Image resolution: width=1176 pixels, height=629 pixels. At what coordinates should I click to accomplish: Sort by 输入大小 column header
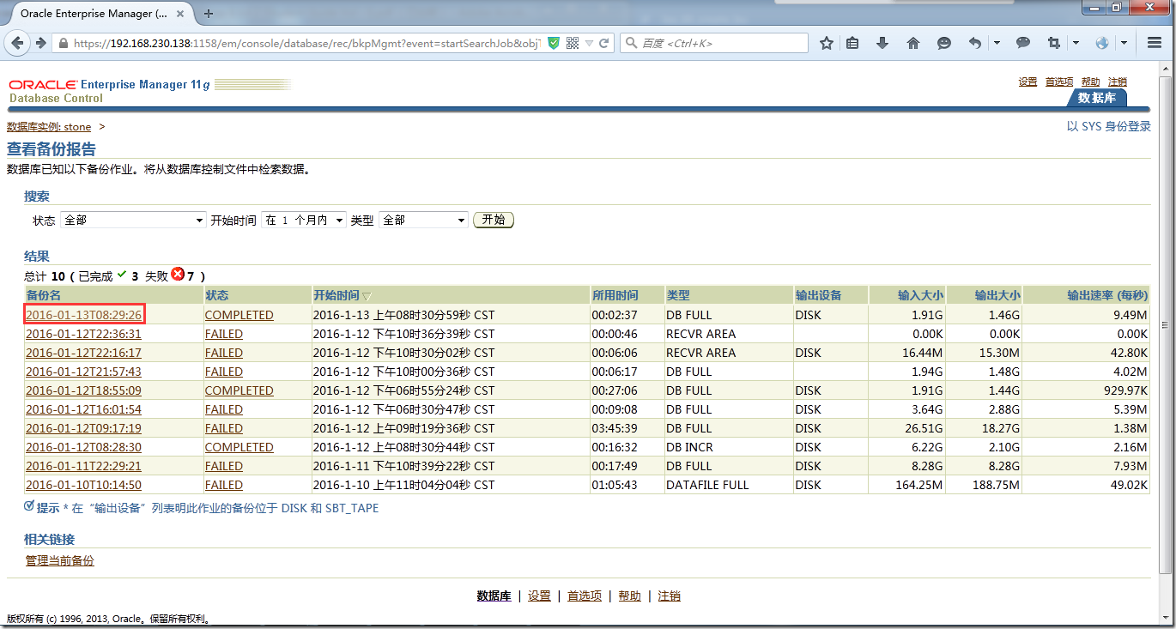(x=920, y=295)
